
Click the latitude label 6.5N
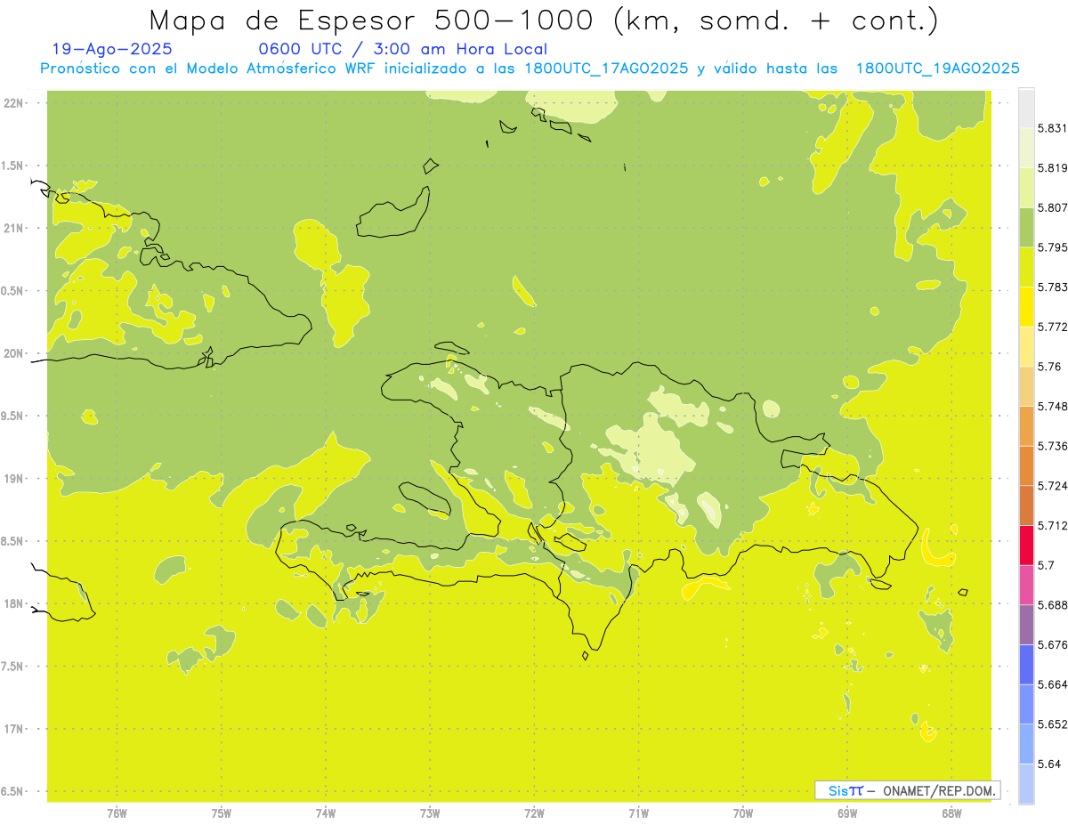(12, 792)
